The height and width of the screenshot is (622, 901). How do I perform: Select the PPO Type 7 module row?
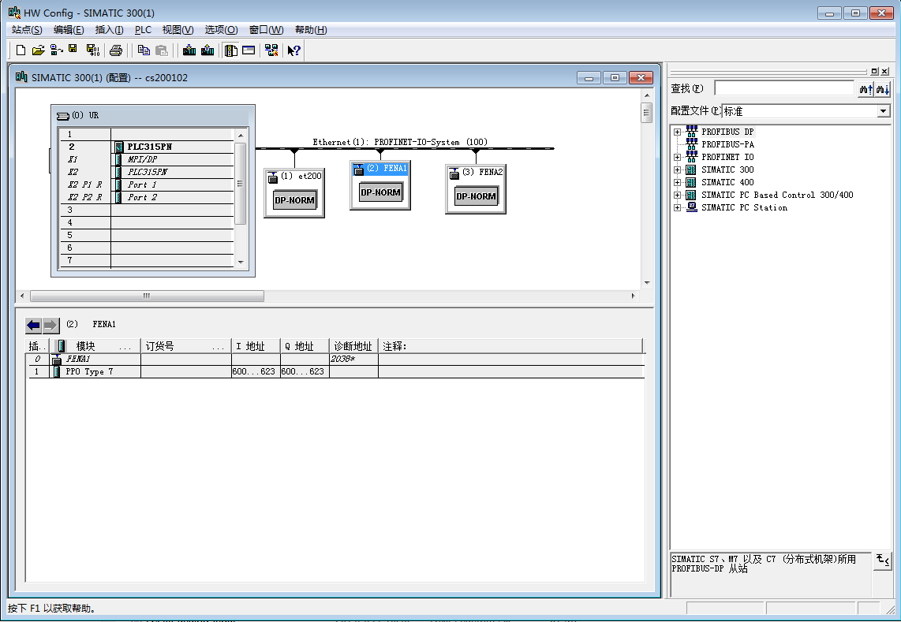(x=336, y=371)
